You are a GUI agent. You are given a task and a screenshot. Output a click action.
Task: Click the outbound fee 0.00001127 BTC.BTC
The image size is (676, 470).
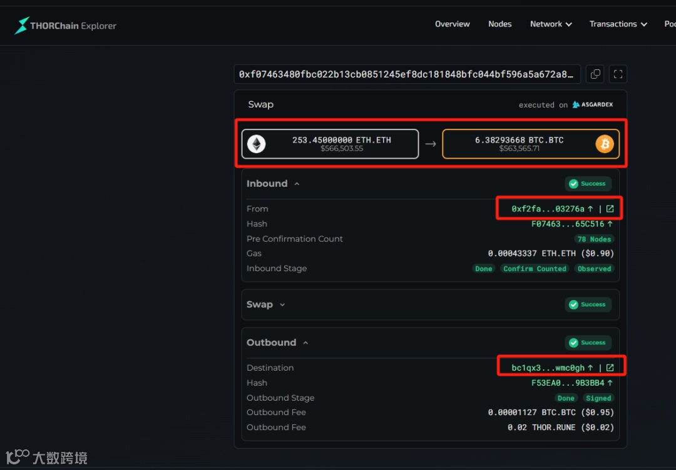[x=551, y=412]
